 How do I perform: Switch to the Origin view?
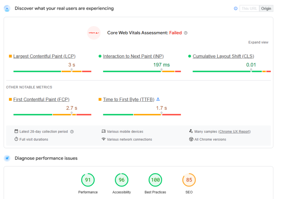266,9
